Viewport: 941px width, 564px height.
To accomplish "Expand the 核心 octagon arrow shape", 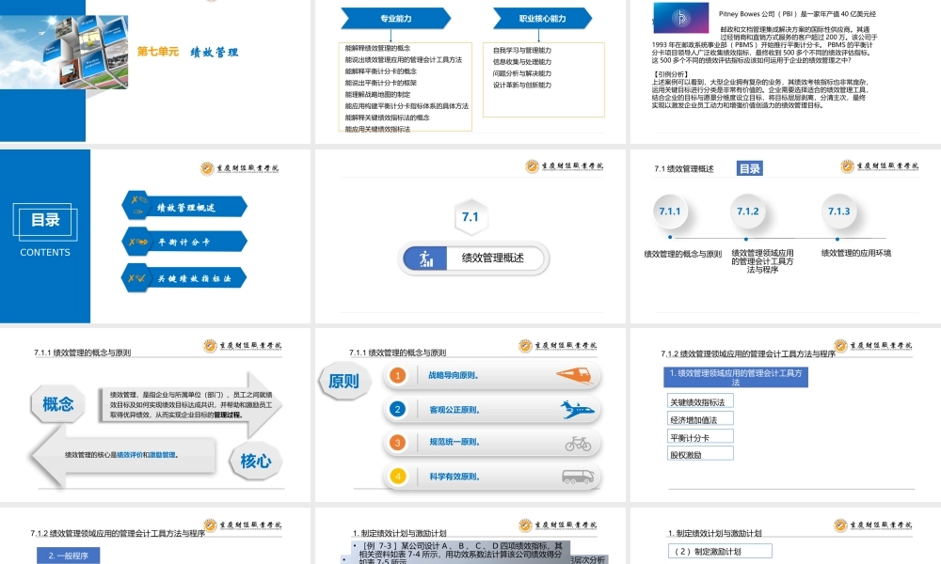I will (x=255, y=462).
